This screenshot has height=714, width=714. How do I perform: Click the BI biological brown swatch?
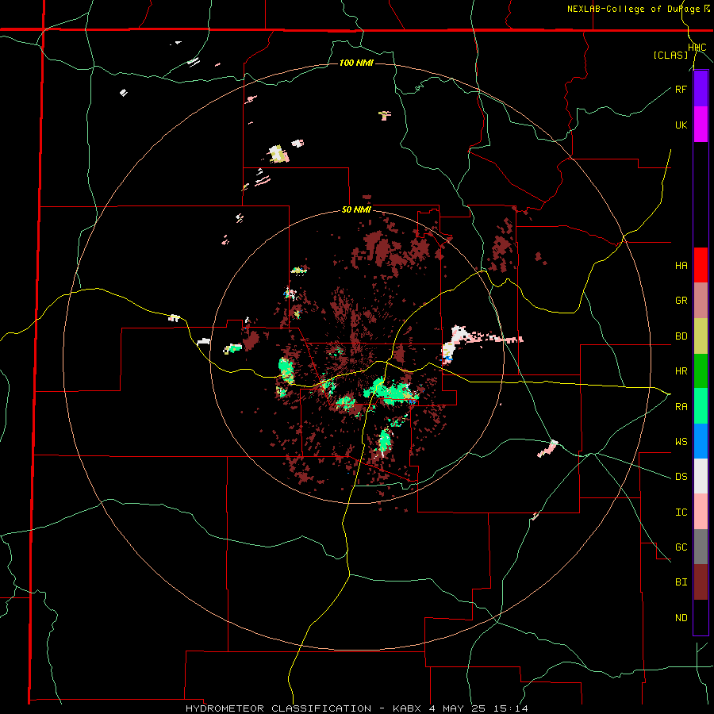click(x=701, y=582)
